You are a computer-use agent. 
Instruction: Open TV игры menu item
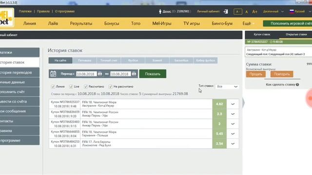coord(192,23)
